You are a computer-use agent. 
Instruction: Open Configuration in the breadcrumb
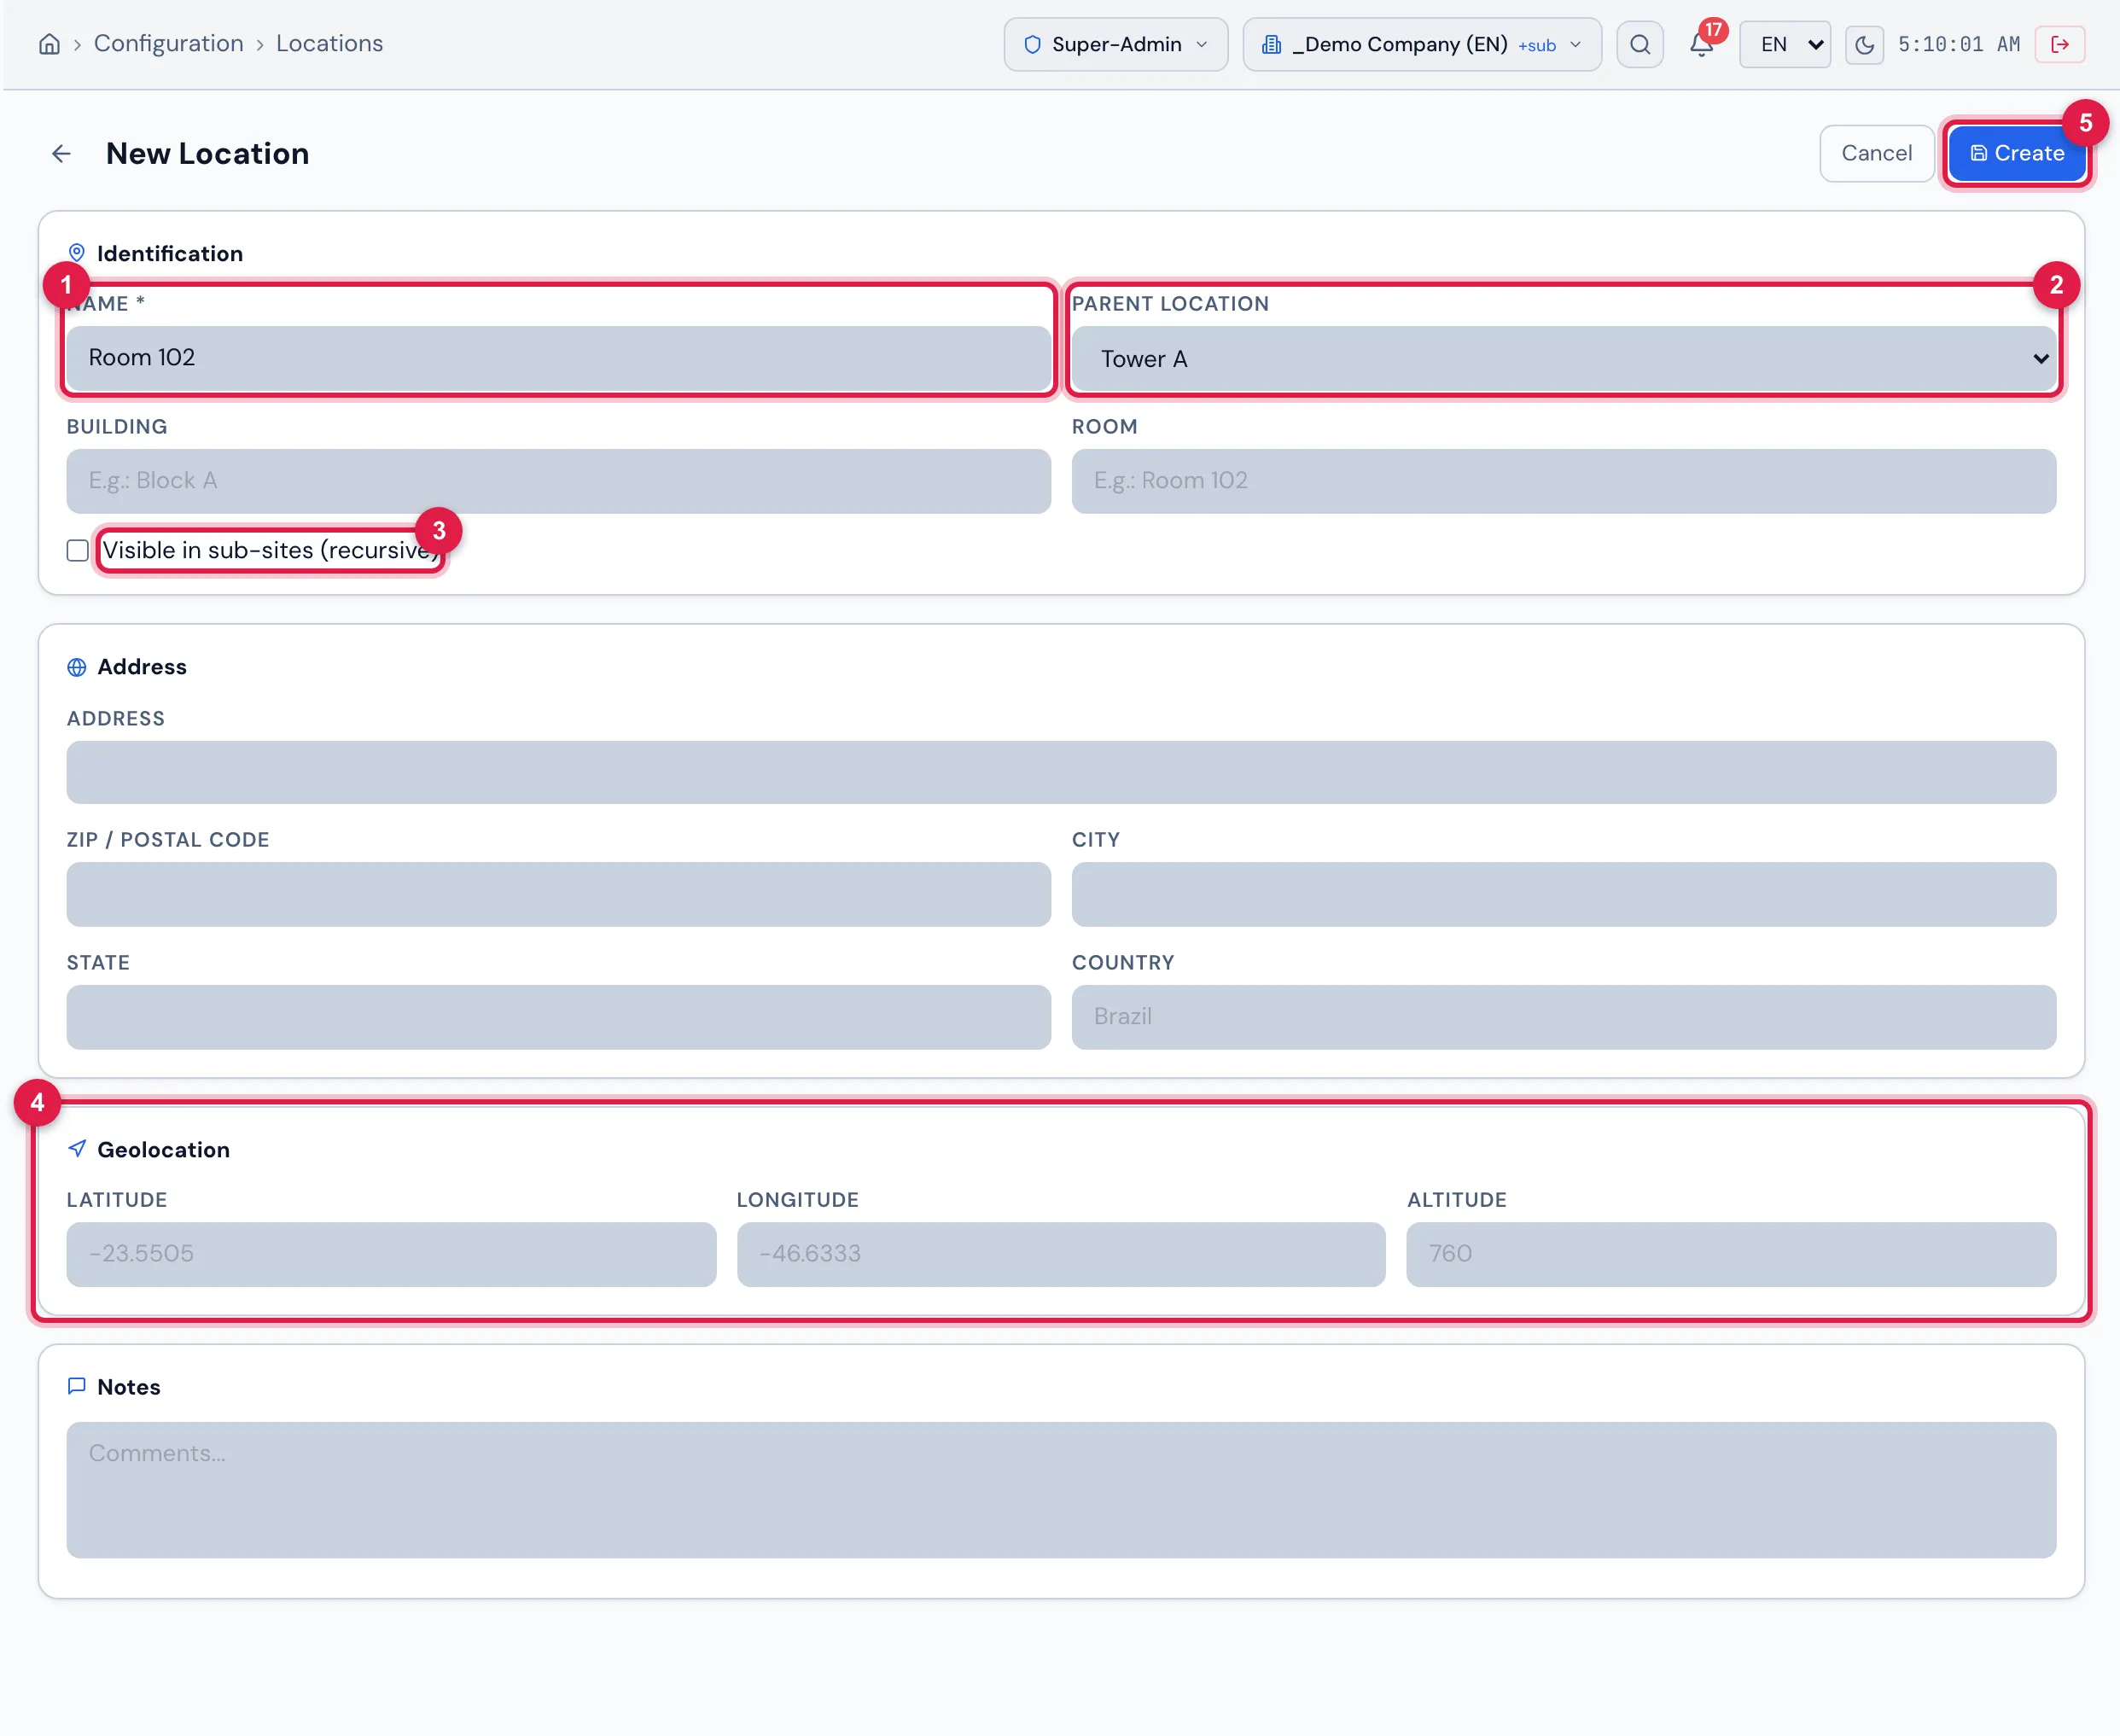(169, 43)
